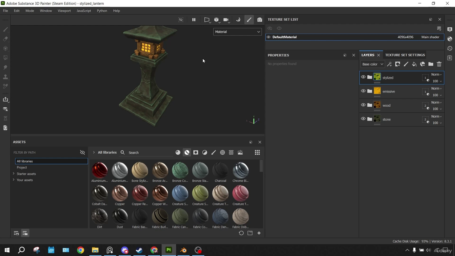Screen dimensions: 455x256
Task: Add a fill layer in Layers panel
Action: tap(414, 64)
